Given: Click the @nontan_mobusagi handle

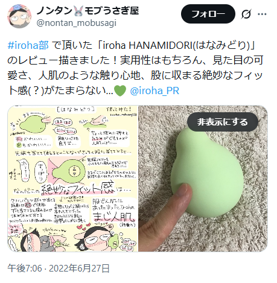Looking at the screenshot, I should pyautogui.click(x=77, y=23).
